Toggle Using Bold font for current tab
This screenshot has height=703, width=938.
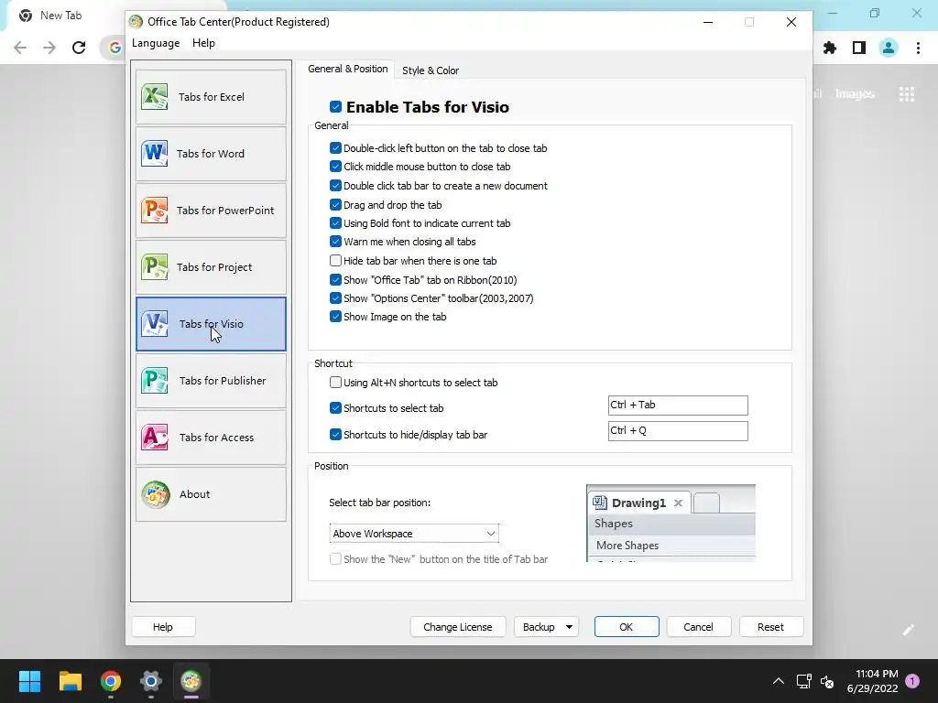335,223
